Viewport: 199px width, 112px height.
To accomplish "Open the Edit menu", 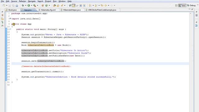I will click(x=7, y=1).
